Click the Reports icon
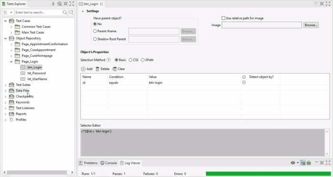The image size is (333, 177). (11, 114)
